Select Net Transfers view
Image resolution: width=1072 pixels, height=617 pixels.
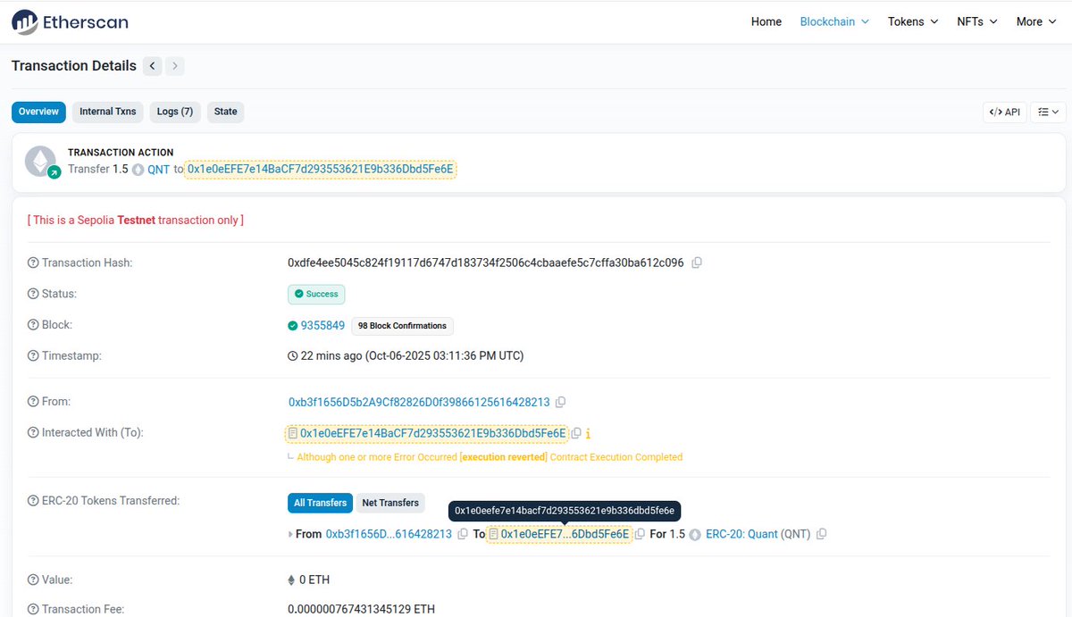point(390,503)
